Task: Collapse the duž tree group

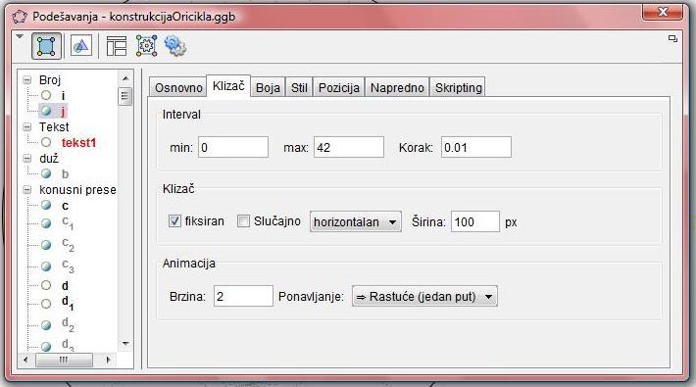Action: (x=27, y=159)
